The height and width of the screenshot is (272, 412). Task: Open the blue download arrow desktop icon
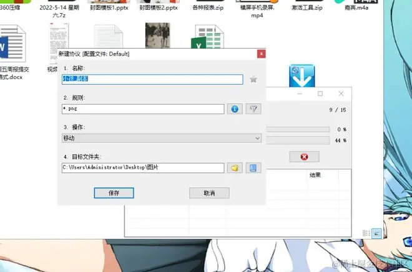(x=302, y=76)
